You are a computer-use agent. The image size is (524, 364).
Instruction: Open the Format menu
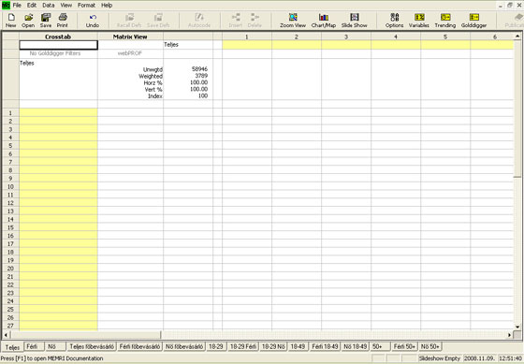(x=86, y=5)
